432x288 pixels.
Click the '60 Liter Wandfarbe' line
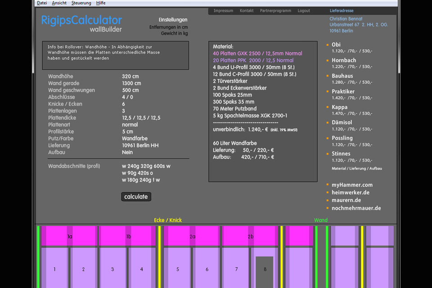point(235,143)
